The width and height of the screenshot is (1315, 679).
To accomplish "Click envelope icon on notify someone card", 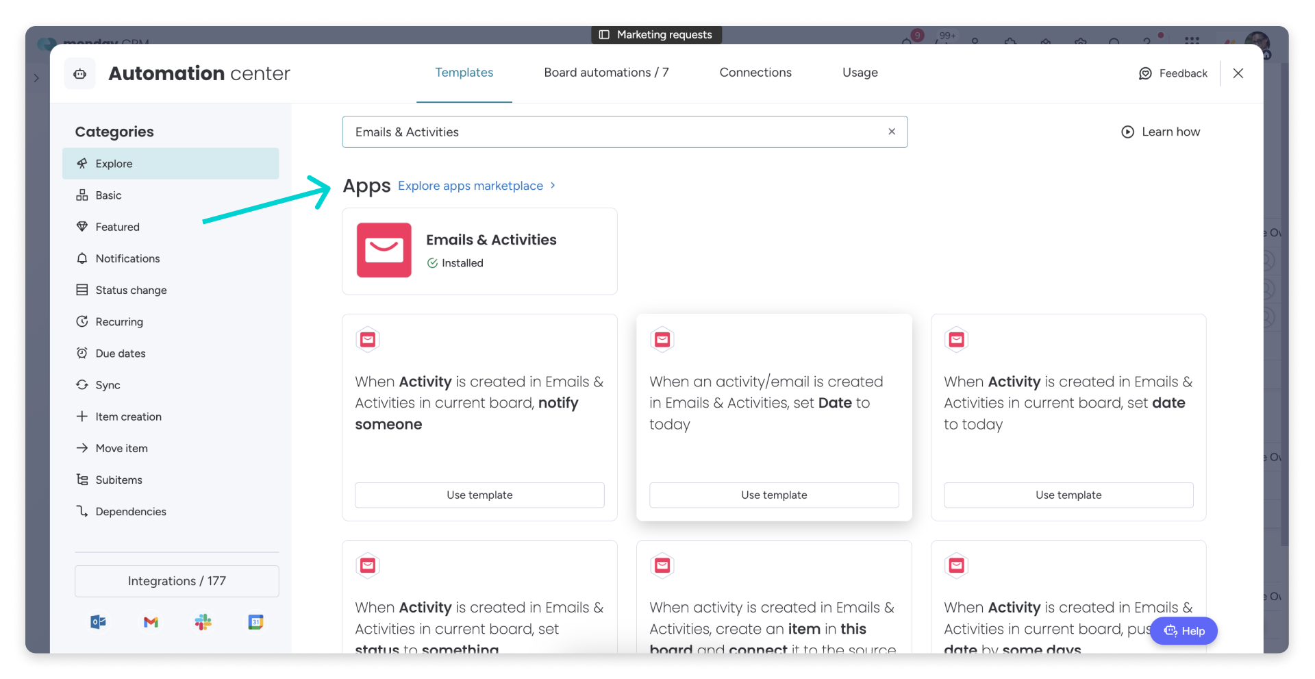I will pos(368,339).
